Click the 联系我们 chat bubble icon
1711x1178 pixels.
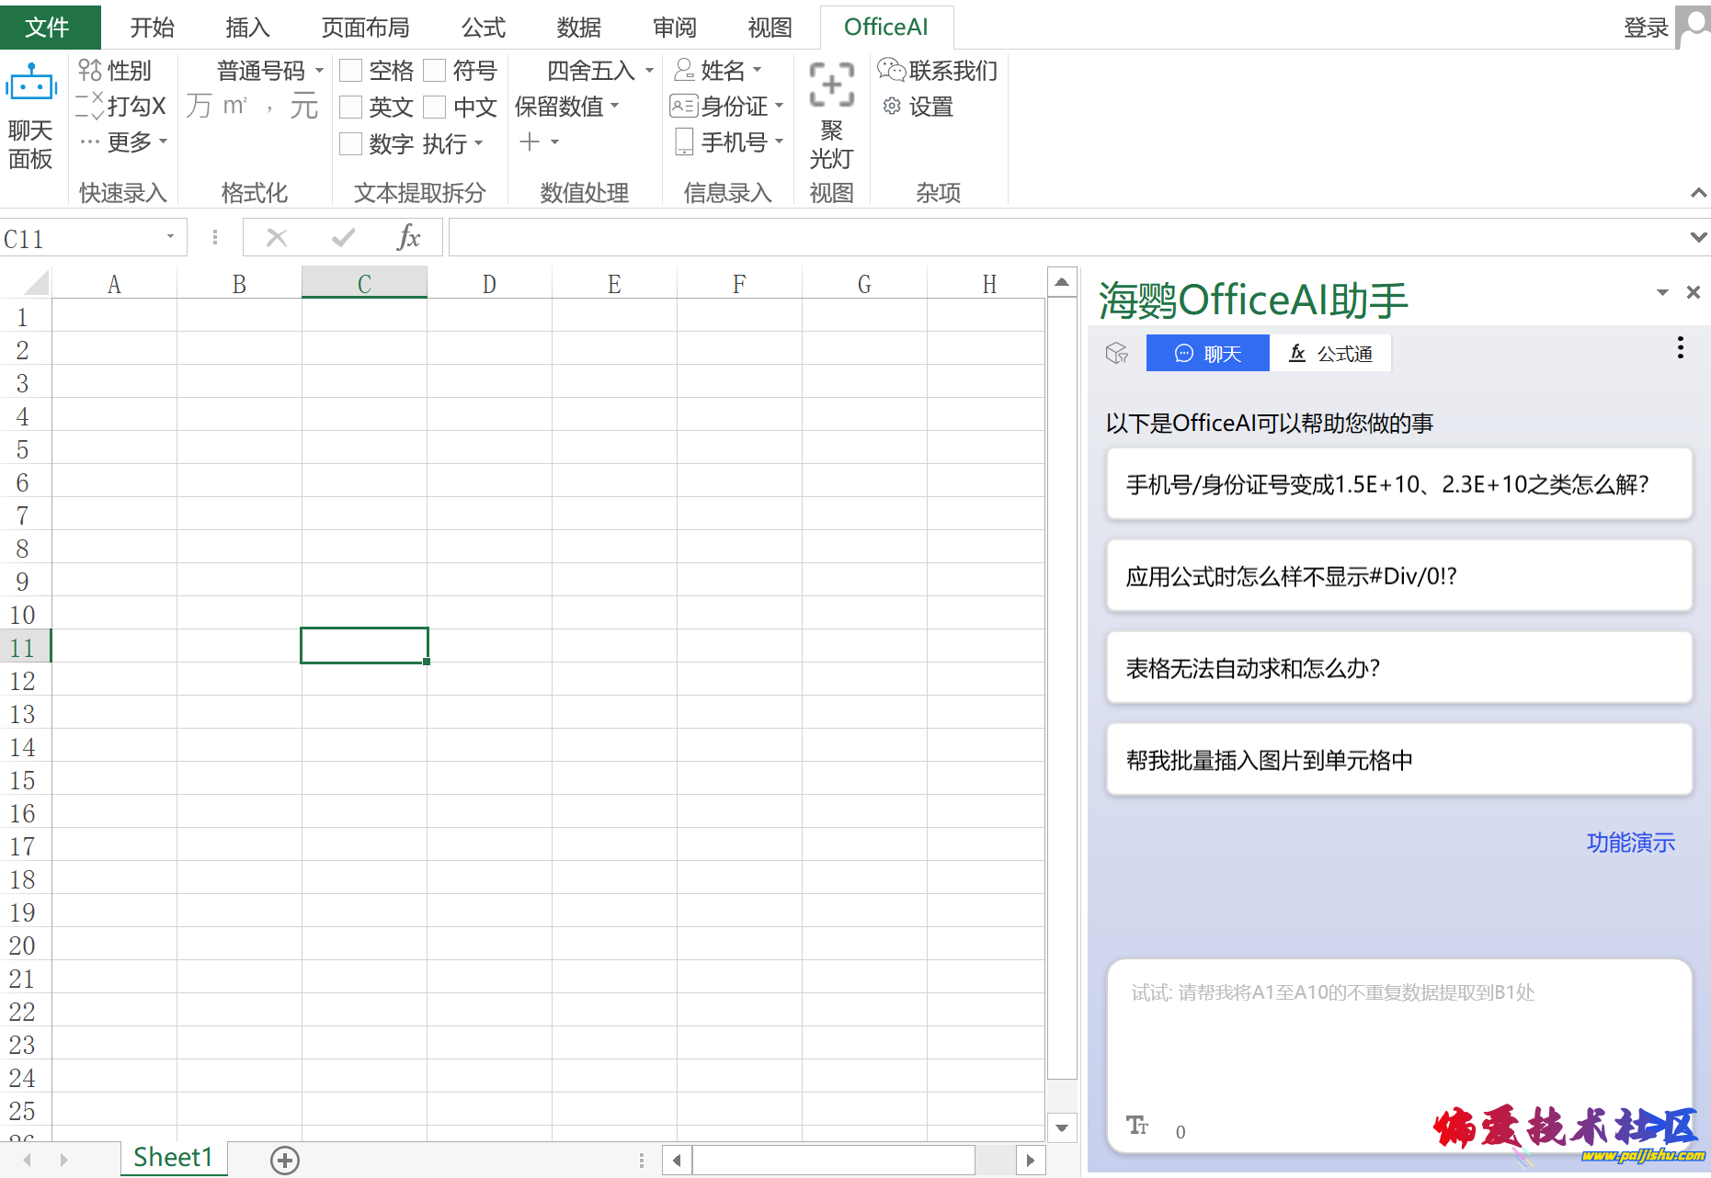(x=891, y=70)
